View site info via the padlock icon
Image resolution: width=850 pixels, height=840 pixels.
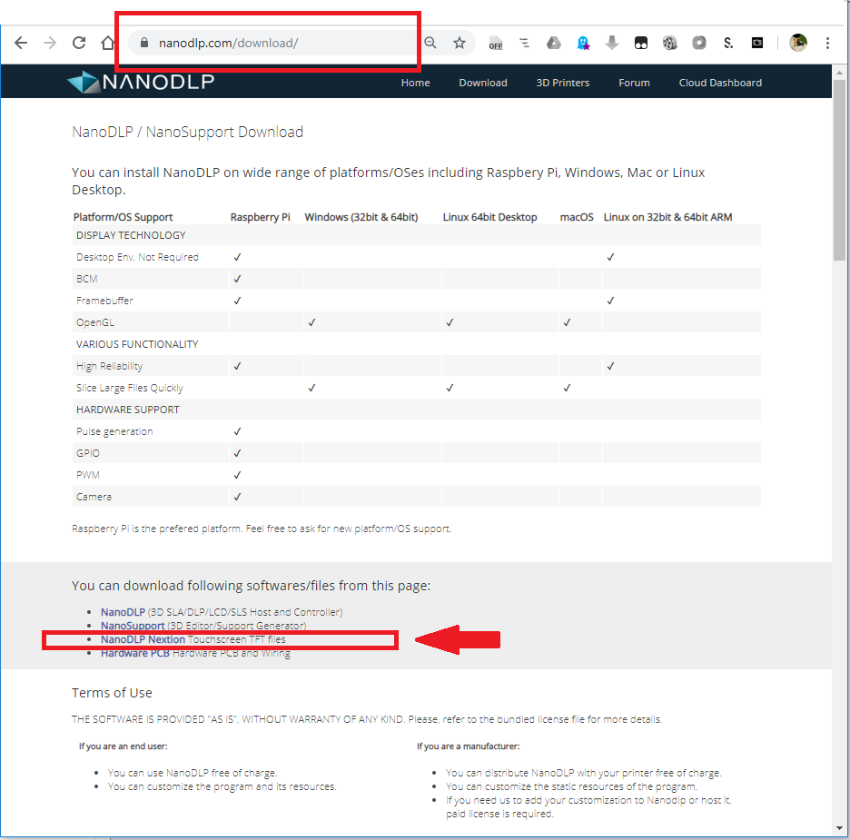tap(144, 43)
